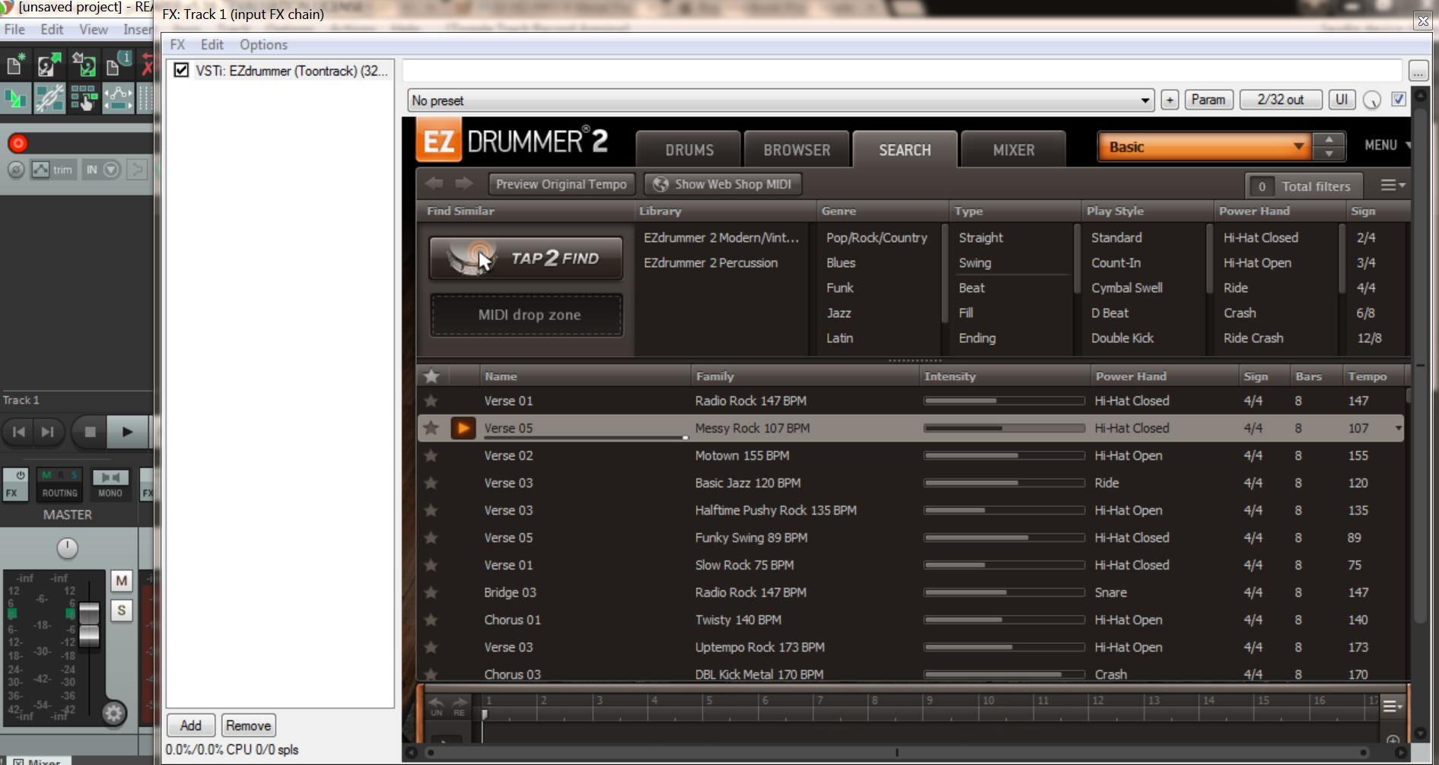The image size is (1439, 765).
Task: Toggle move envelope points with items icon
Action: [118, 98]
